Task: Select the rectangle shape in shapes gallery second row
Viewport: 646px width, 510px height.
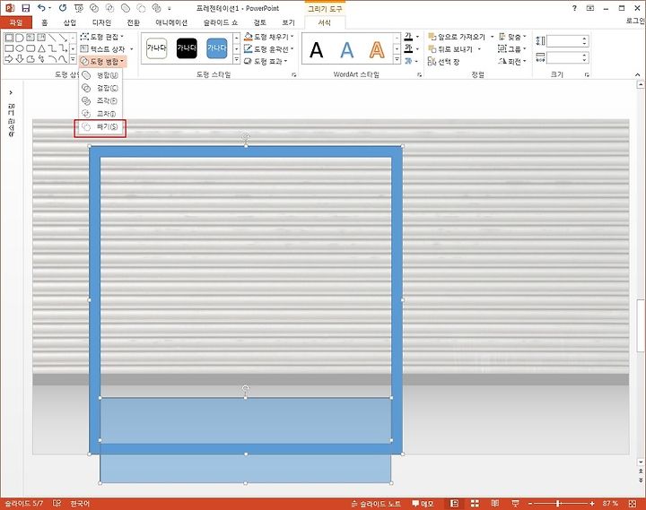Action: coord(9,48)
